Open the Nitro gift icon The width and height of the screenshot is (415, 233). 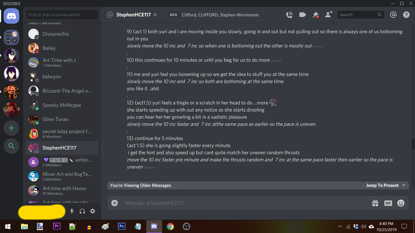(375, 203)
